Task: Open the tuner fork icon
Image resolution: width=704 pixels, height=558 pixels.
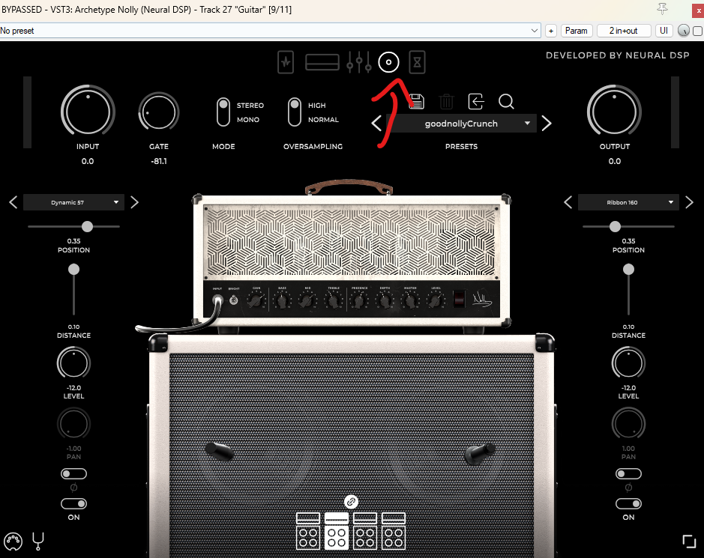Action: [x=38, y=542]
